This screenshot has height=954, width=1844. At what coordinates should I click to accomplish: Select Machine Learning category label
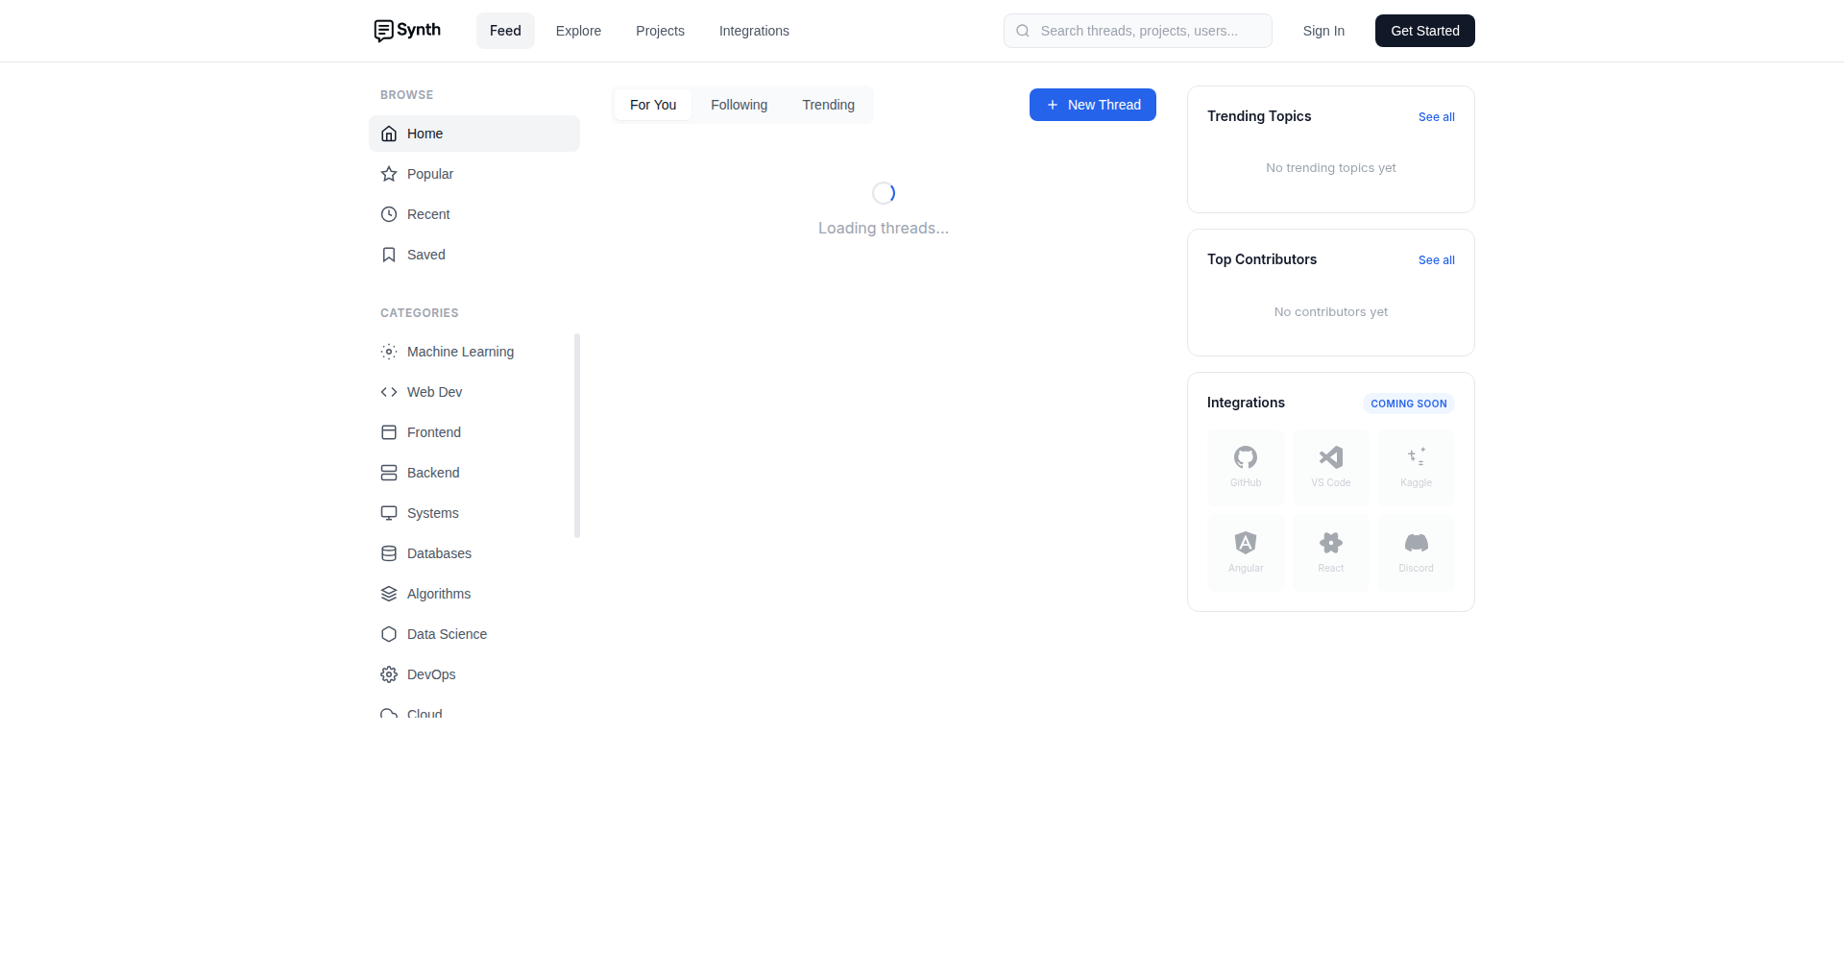(x=460, y=352)
